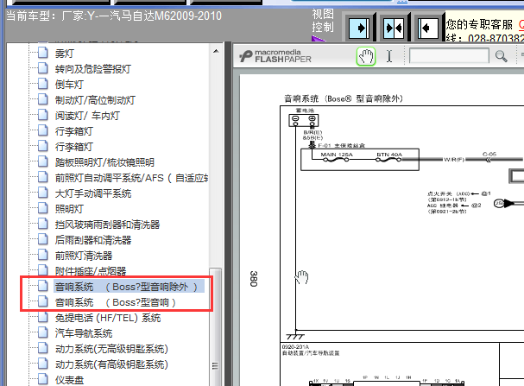Image resolution: width=524 pixels, height=386 pixels.
Task: Click the FlashPaper search magnifier icon
Action: (501, 56)
